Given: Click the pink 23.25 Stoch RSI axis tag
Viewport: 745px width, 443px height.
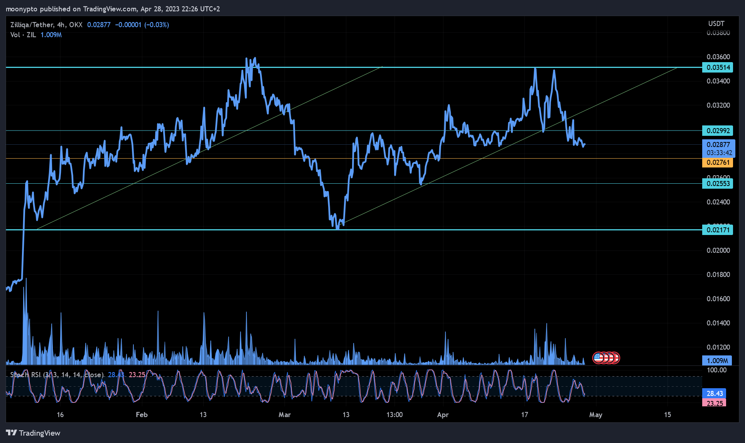Looking at the screenshot, I should click(x=714, y=403).
